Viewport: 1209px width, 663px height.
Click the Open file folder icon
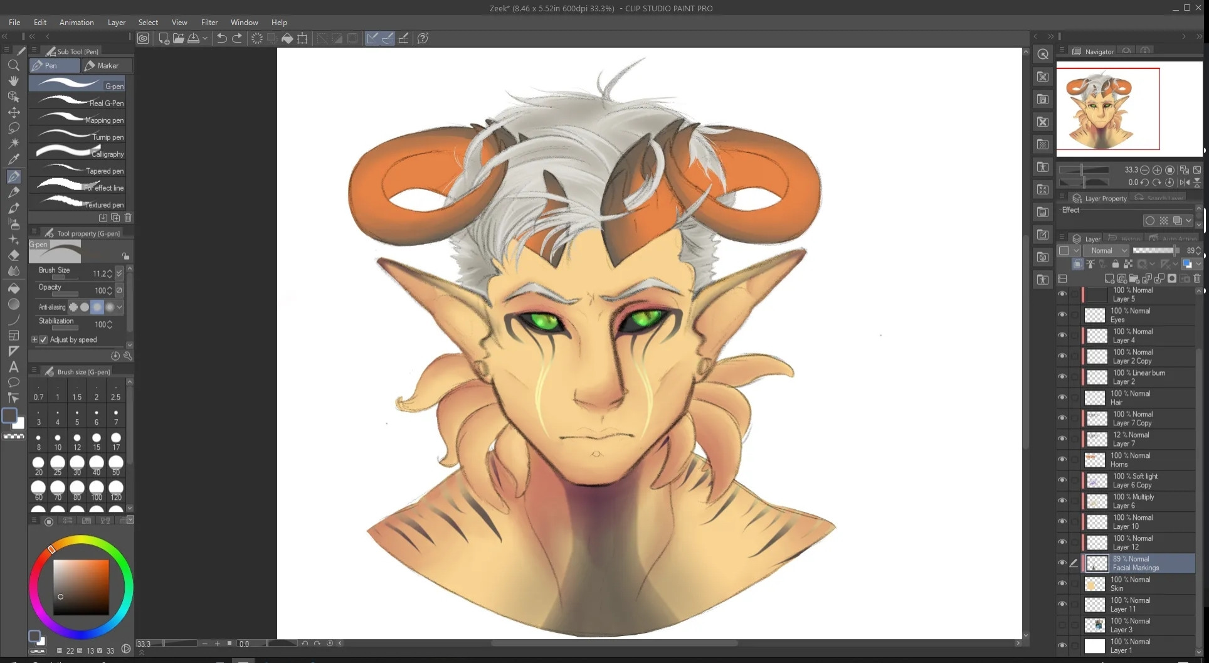coord(179,38)
